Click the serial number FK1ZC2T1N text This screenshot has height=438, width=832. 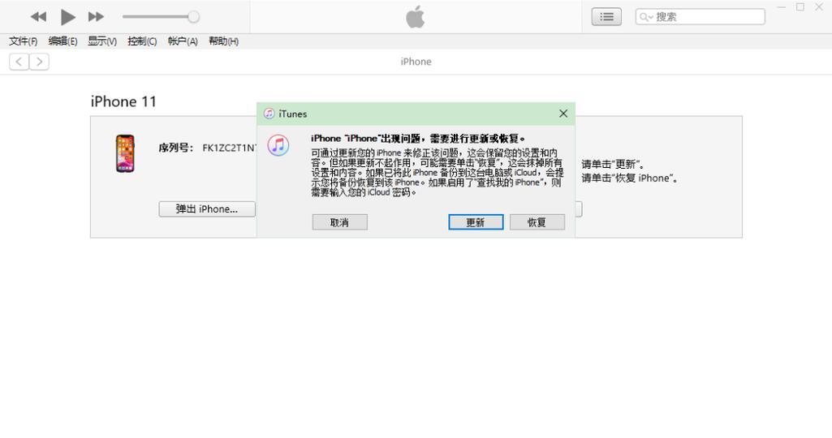tap(229, 148)
